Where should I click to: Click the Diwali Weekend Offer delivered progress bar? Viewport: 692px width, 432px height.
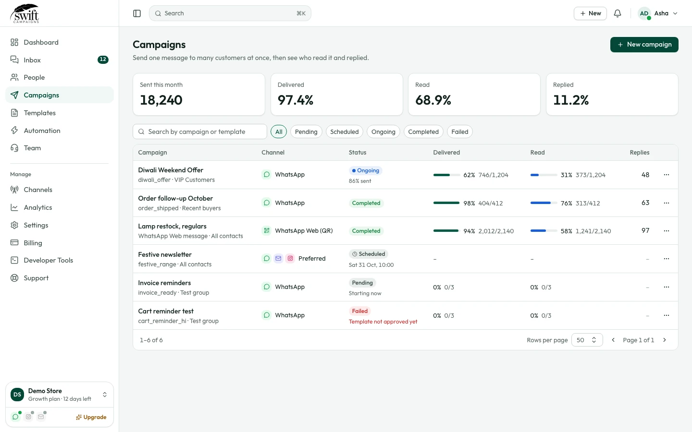(446, 175)
